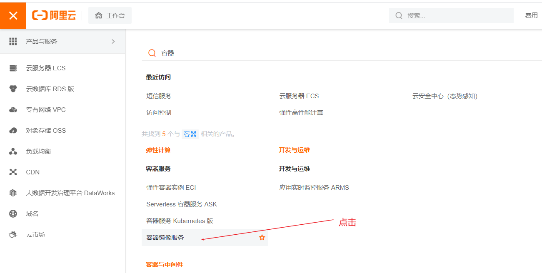The height and width of the screenshot is (273, 542).
Task: Click the 域名 globe icon
Action: (13, 213)
